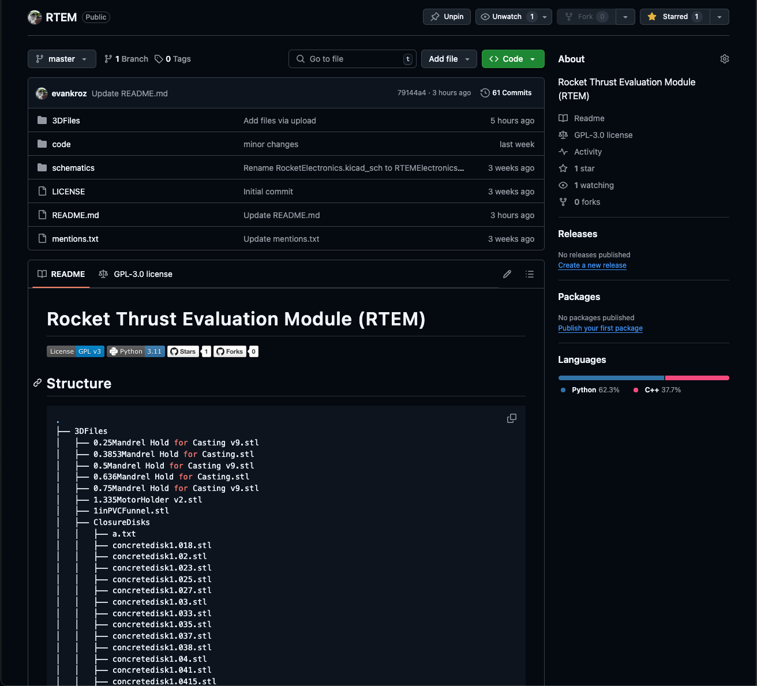Image resolution: width=757 pixels, height=686 pixels.
Task: Open About section settings gear
Action: 724,58
